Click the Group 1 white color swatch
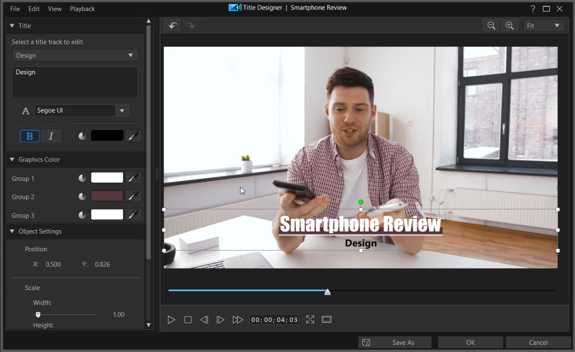This screenshot has width=575, height=352. coord(107,178)
